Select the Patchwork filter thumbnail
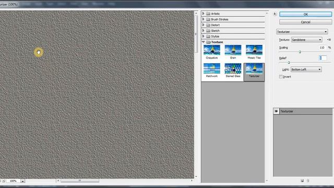Image resolution: width=334 pixels, height=188 pixels. (212, 70)
